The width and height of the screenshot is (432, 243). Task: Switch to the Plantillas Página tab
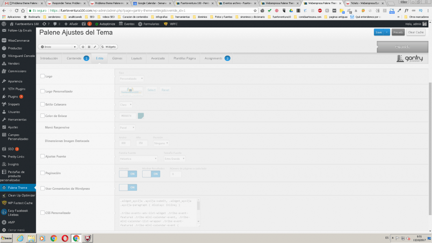pos(185,58)
